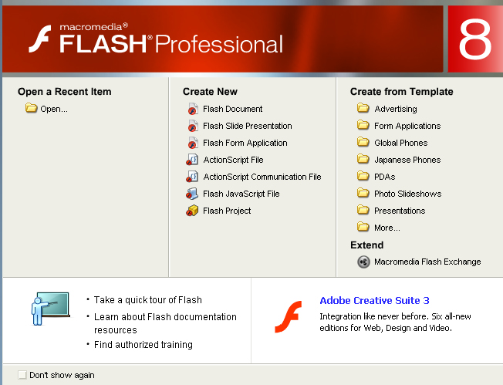Click the Don't show again label
The width and height of the screenshot is (503, 385).
point(62,375)
